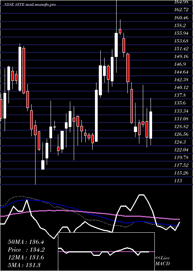This screenshot has height=271, width=193.
Task: Click the 5MA : 131.3 readout
Action: [24, 265]
